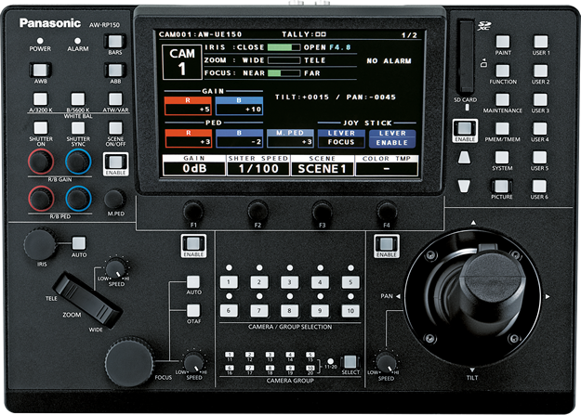Toggle the ENABLE button above the focus AUTO button
Viewport: 581px width, 415px height.
coord(193,245)
